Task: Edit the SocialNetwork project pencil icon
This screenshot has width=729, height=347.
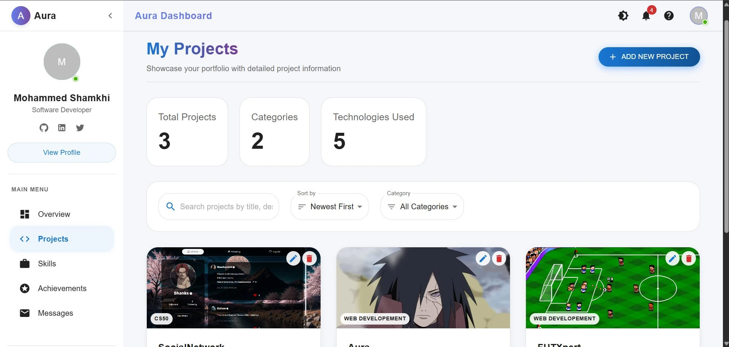Action: click(293, 259)
